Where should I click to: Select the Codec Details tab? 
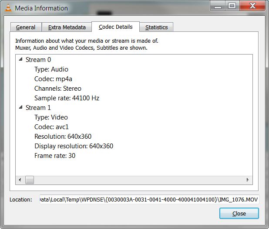click(116, 27)
